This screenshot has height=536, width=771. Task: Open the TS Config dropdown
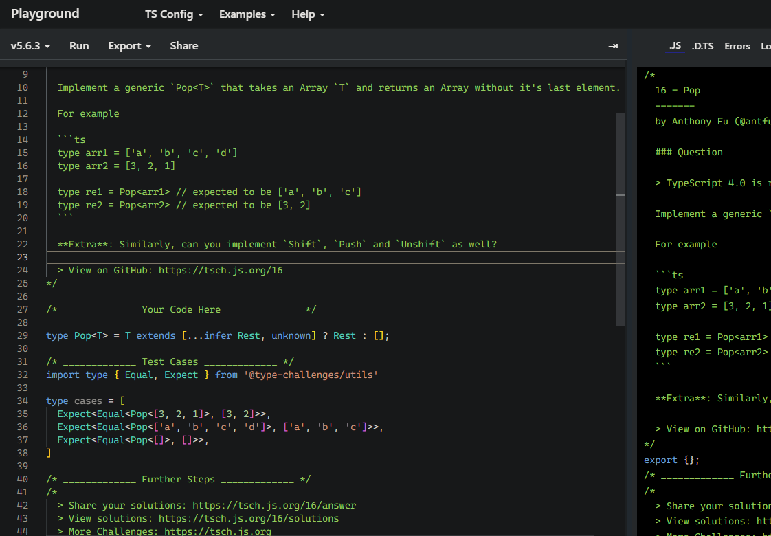point(173,14)
